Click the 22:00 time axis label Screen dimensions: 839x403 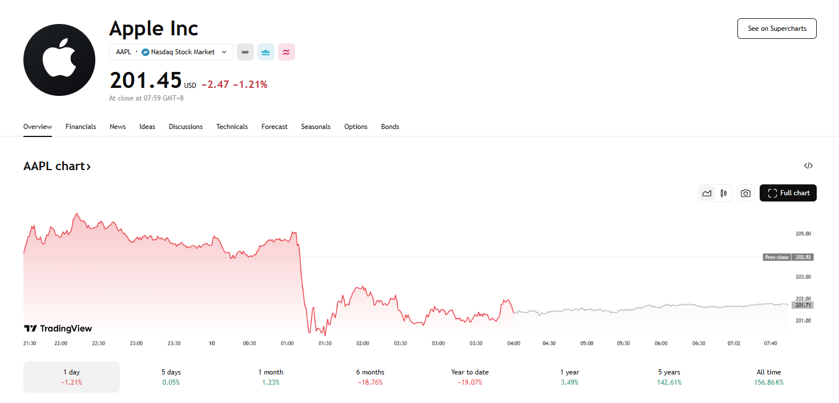(x=60, y=343)
